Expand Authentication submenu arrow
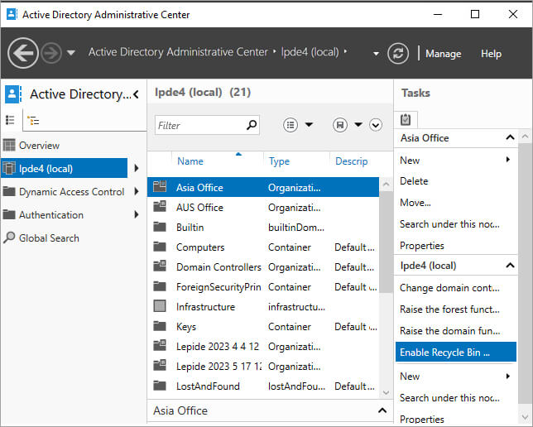Image resolution: width=533 pixels, height=427 pixels. click(x=137, y=214)
